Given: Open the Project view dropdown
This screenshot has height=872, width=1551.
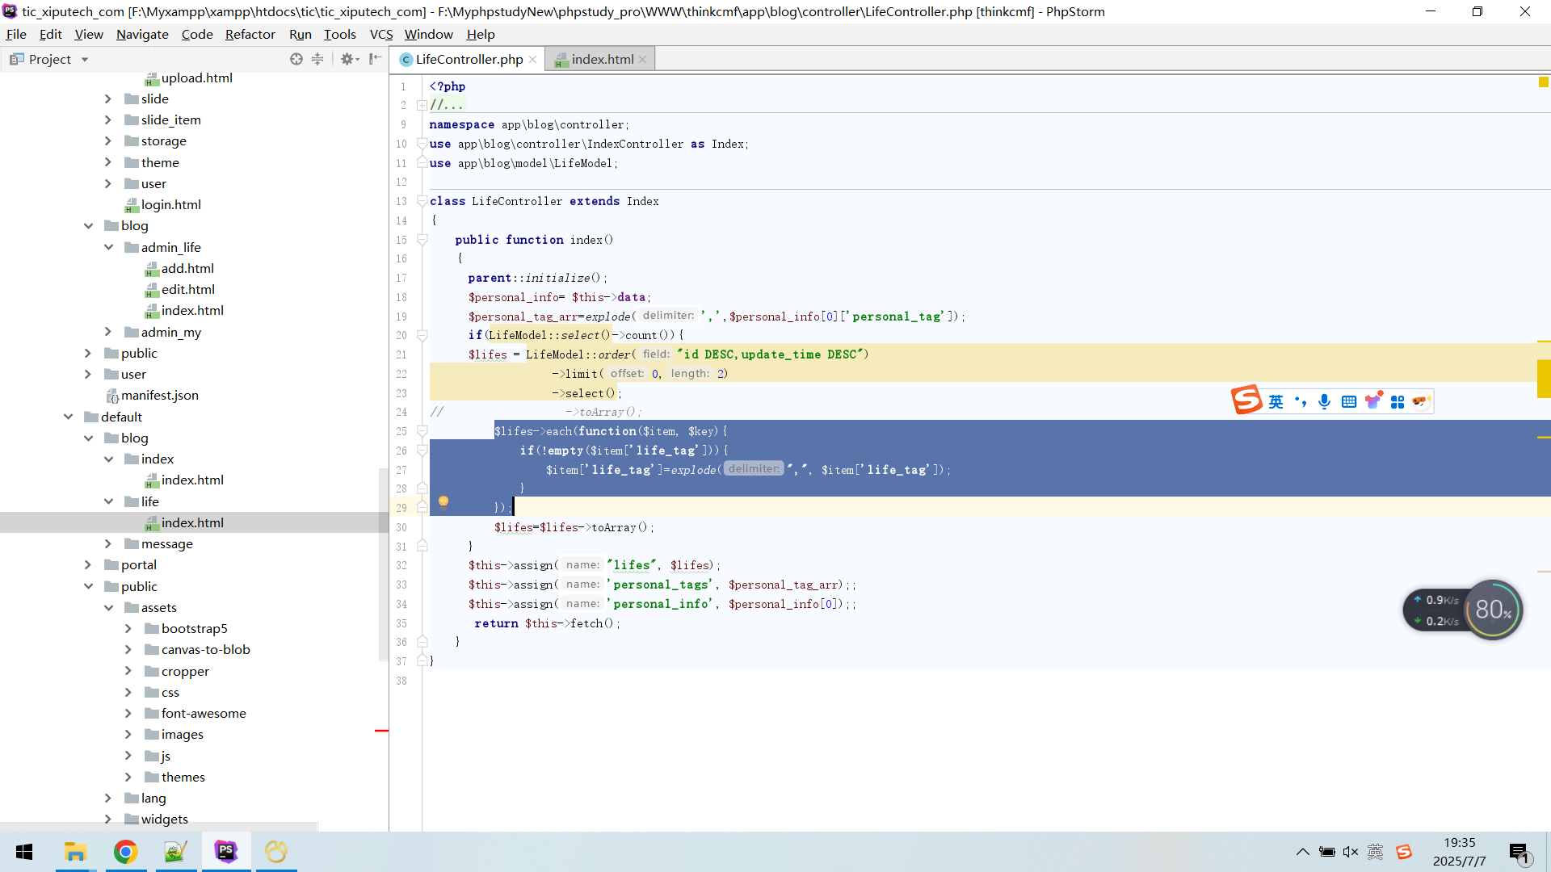Looking at the screenshot, I should point(84,58).
